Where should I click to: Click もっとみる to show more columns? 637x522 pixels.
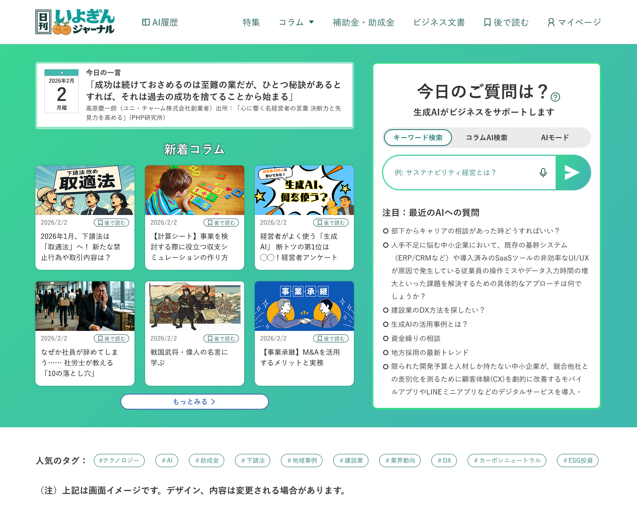click(x=194, y=402)
